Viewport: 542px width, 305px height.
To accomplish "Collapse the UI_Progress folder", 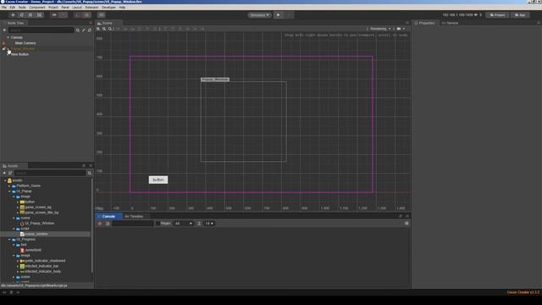I will click(9, 239).
